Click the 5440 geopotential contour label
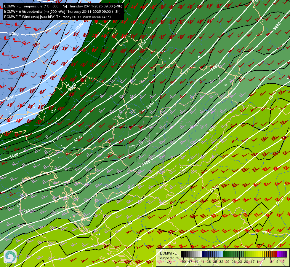 pos(150,105)
